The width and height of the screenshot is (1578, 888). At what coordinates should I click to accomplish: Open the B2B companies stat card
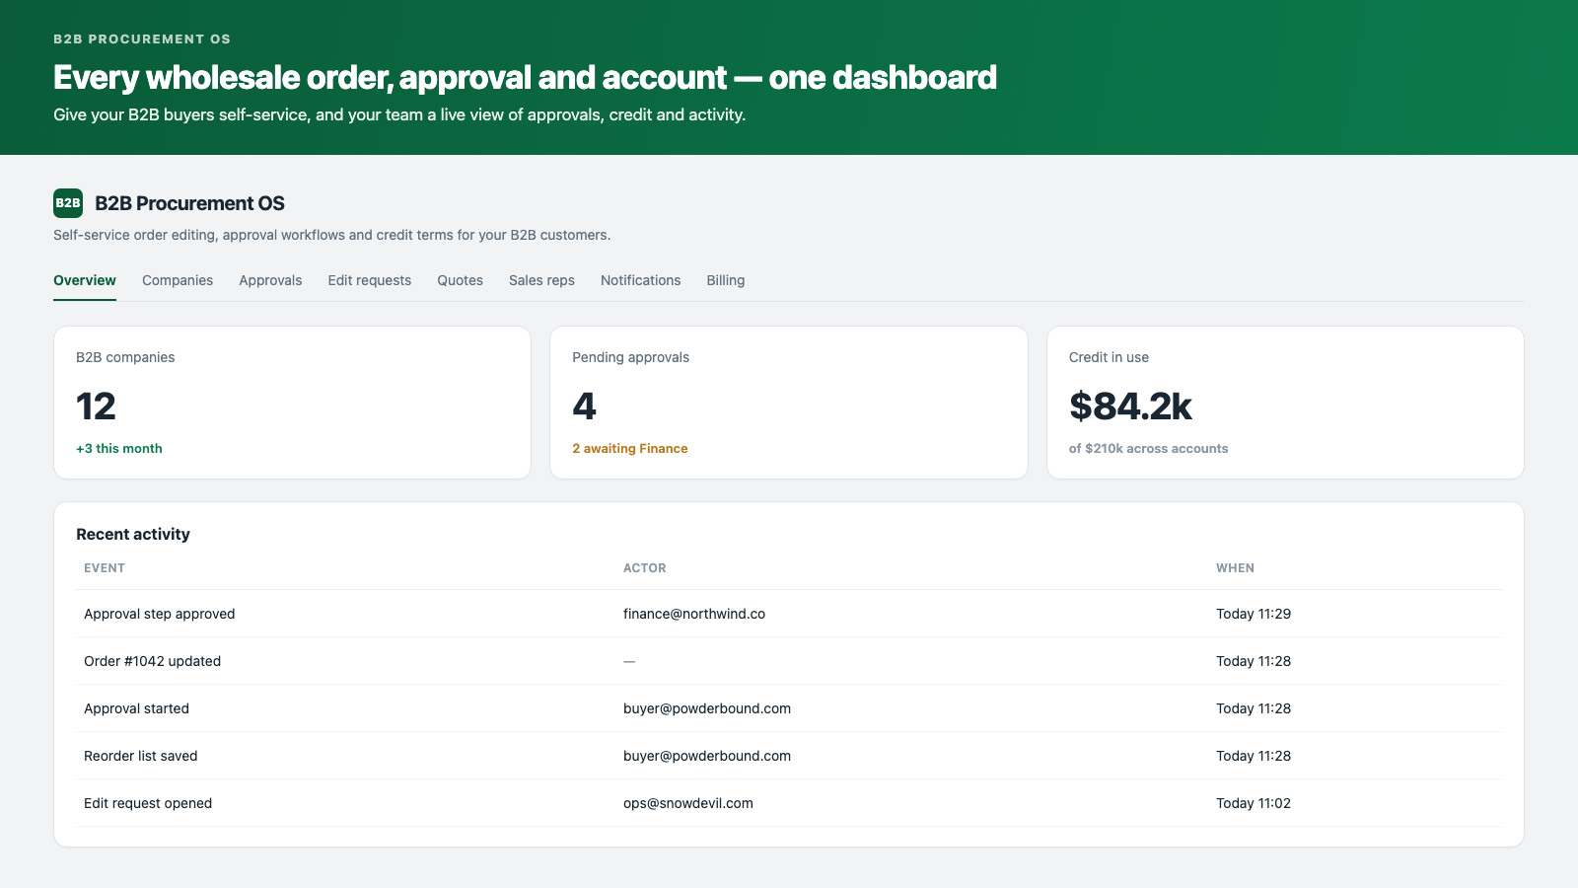point(292,403)
